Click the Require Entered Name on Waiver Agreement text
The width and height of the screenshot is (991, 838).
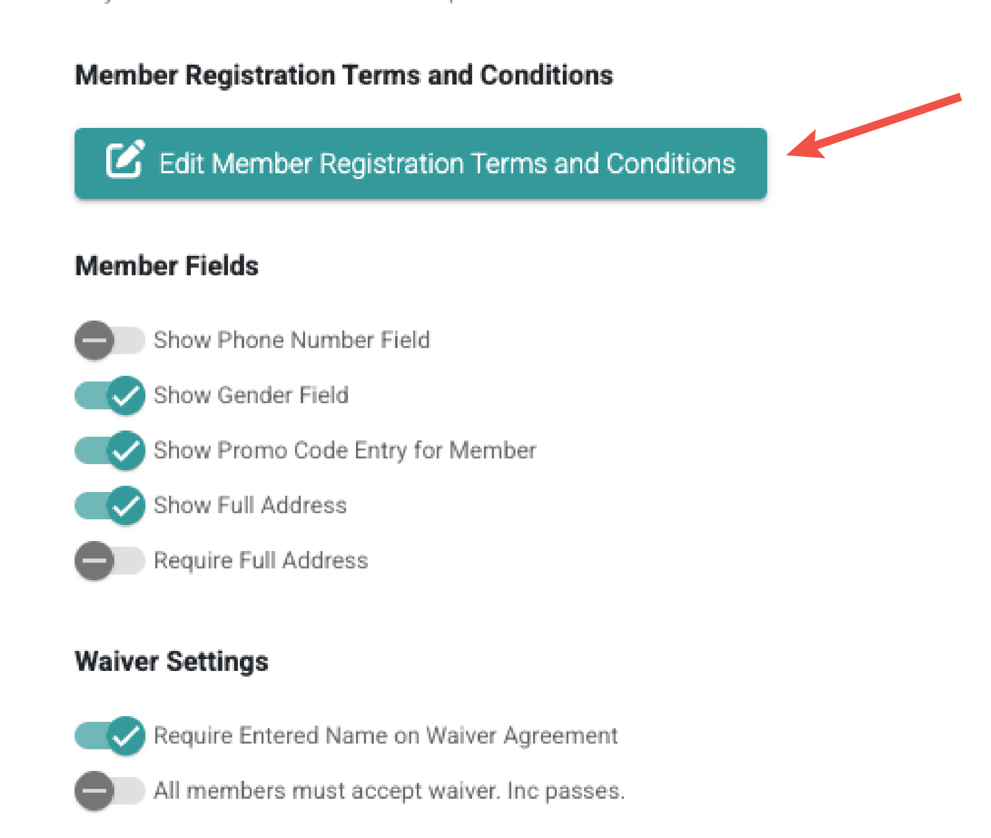point(386,736)
